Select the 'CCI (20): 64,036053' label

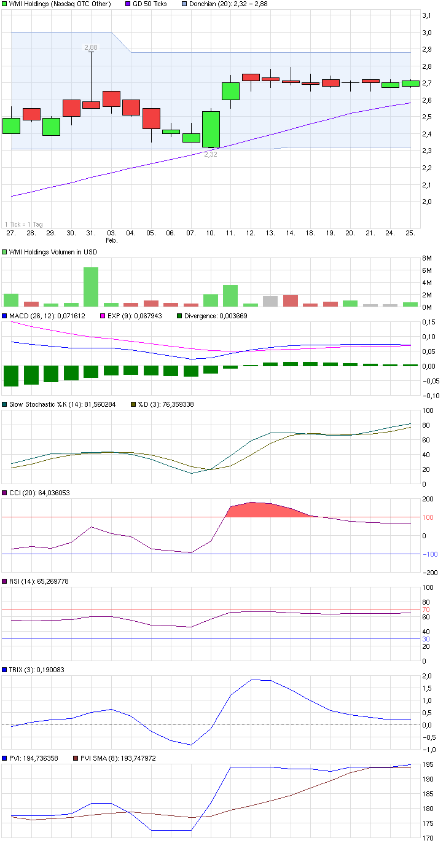coord(39,493)
